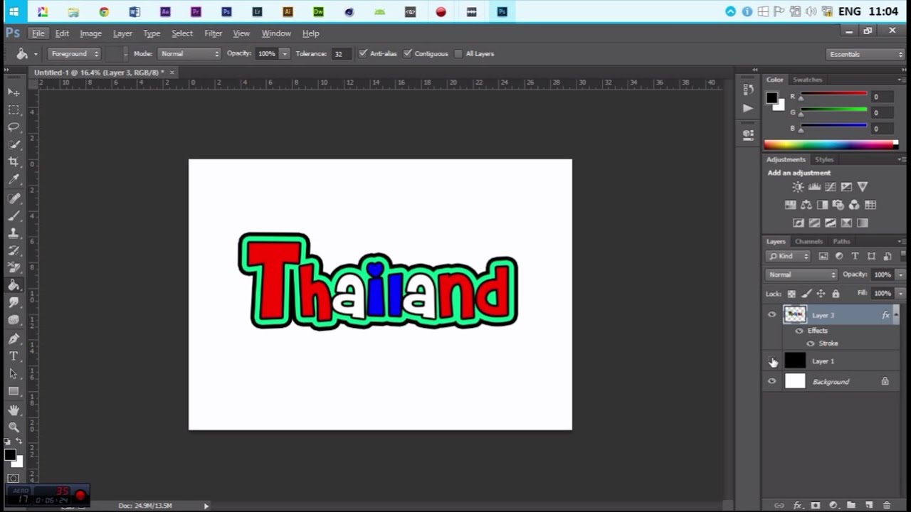Open the layer Opacity dropdown arrow
Image resolution: width=911 pixels, height=512 pixels.
coord(900,274)
